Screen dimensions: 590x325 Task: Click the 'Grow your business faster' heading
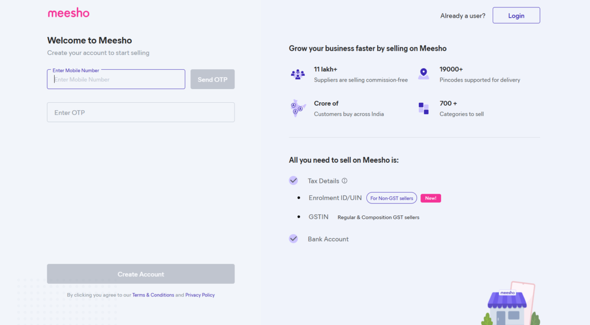click(x=368, y=48)
